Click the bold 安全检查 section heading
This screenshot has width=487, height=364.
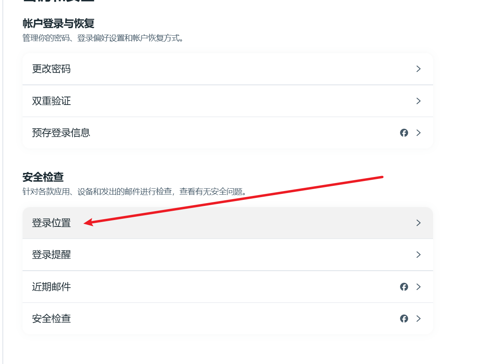point(43,177)
